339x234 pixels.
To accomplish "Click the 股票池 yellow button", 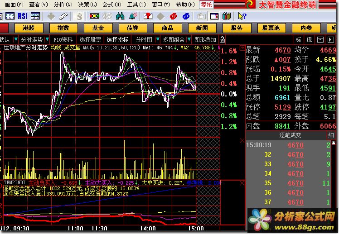I will pyautogui.click(x=271, y=28).
